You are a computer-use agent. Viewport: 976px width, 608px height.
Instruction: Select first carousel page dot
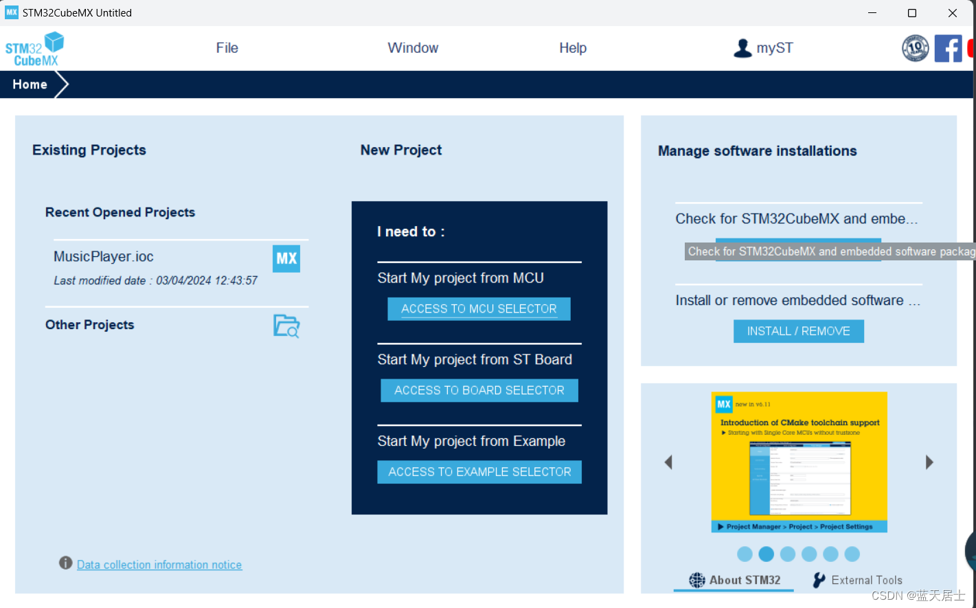click(745, 554)
